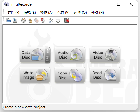Click the copy disc toolbar icon
This screenshot has width=140, height=112.
click(x=36, y=20)
